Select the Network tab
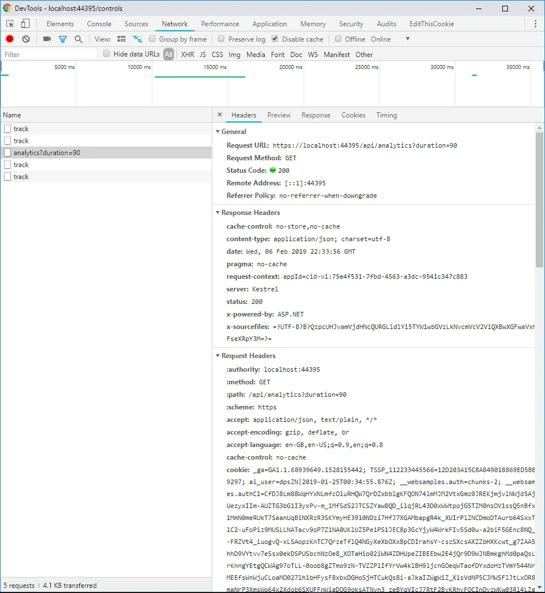The image size is (545, 593). pos(175,24)
